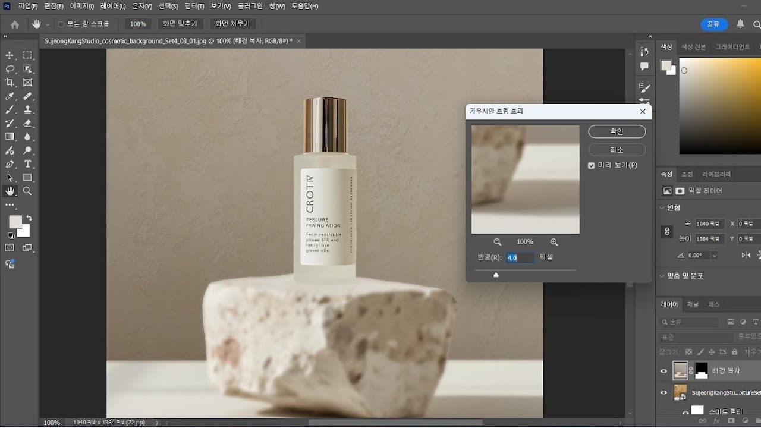Zoom out the Gaussian blur preview

point(498,242)
